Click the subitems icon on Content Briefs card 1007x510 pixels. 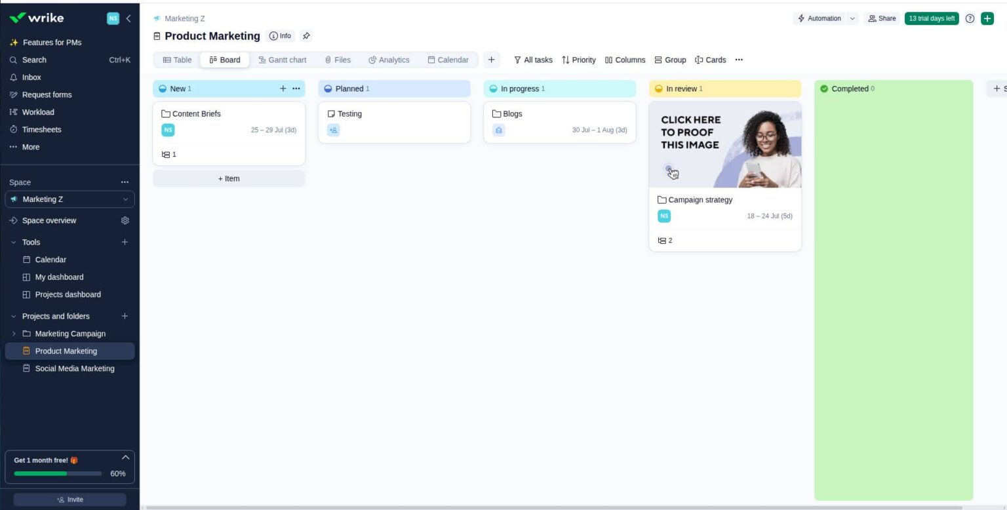click(165, 154)
